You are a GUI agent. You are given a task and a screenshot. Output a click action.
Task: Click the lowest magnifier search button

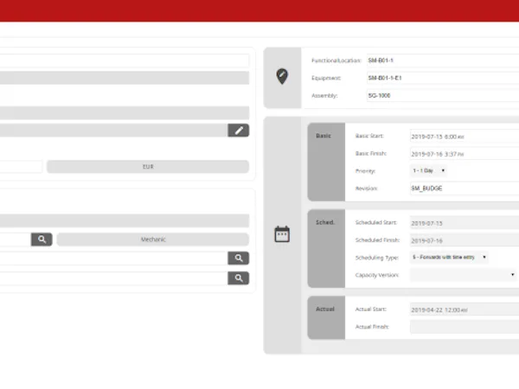(239, 277)
